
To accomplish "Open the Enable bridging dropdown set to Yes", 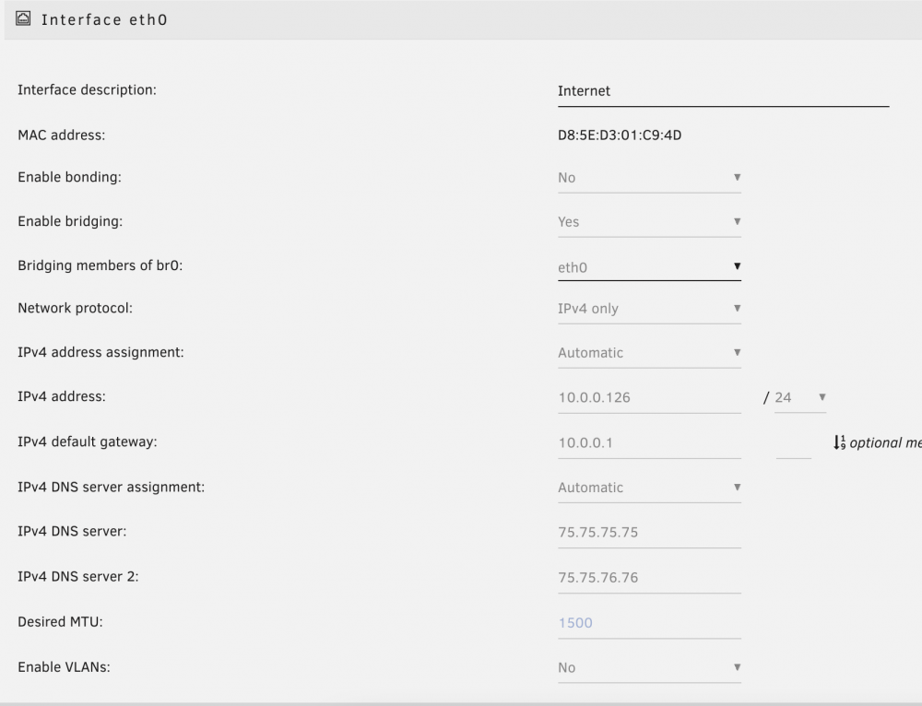I will (649, 222).
